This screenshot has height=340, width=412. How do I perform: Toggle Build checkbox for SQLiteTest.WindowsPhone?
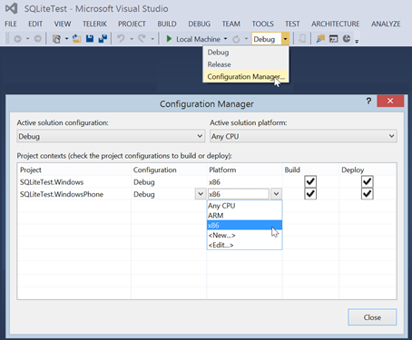point(310,194)
